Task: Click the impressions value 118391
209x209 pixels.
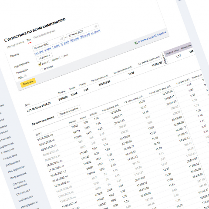Action: coord(78,137)
